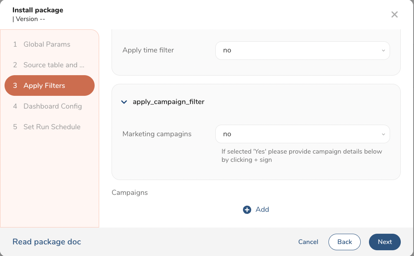Jump to the Dashboard Config step
This screenshot has height=256, width=414.
pos(52,106)
